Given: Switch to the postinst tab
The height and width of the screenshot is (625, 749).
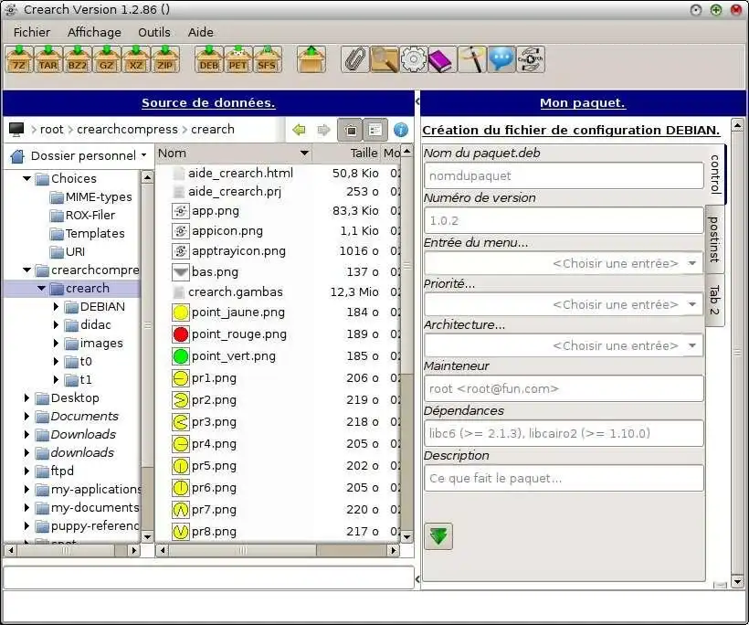Looking at the screenshot, I should (714, 239).
